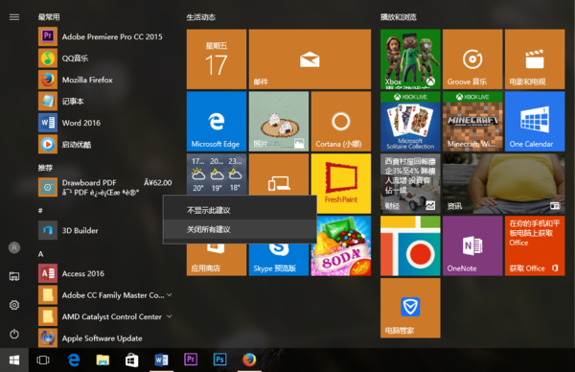The height and width of the screenshot is (372, 575).
Task: Open 启动优酷 app entry
Action: (x=104, y=144)
